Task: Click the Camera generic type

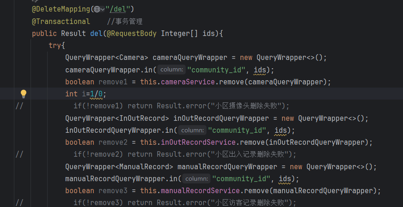Action: pyautogui.click(x=132, y=58)
